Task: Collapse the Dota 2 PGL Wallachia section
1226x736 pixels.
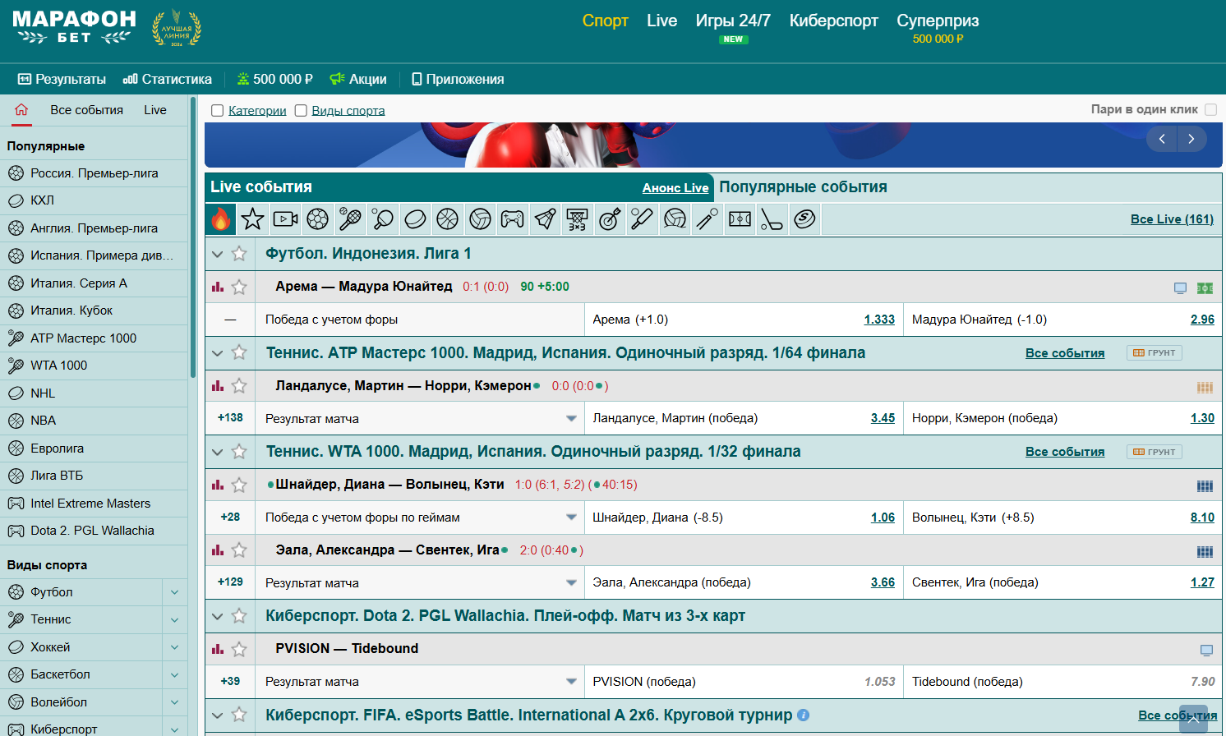Action: pyautogui.click(x=218, y=616)
